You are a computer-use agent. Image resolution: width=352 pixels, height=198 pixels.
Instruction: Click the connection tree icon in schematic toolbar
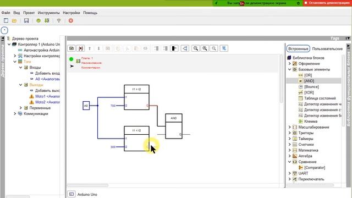(x=185, y=48)
